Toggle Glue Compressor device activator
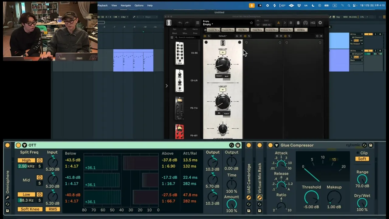 coord(270,145)
